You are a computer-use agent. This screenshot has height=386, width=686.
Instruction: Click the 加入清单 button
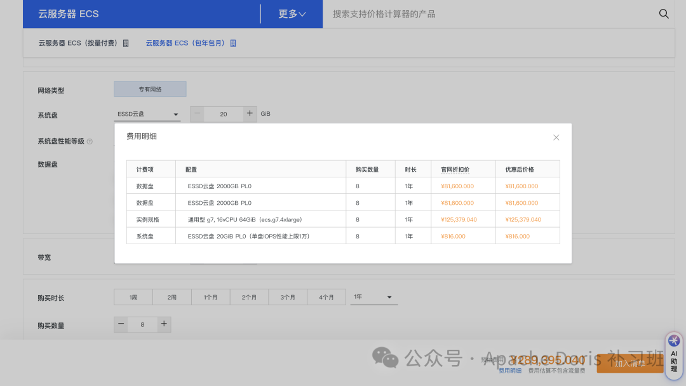630,364
